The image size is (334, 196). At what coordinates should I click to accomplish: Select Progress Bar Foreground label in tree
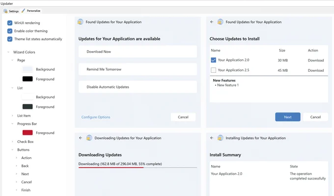click(x=45, y=133)
